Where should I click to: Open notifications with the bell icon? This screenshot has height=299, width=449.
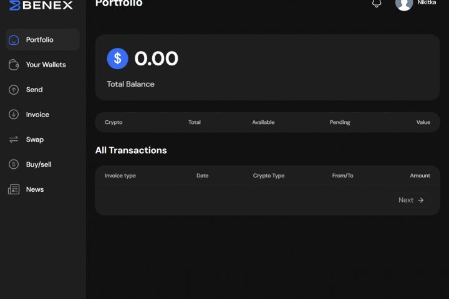pos(377,3)
